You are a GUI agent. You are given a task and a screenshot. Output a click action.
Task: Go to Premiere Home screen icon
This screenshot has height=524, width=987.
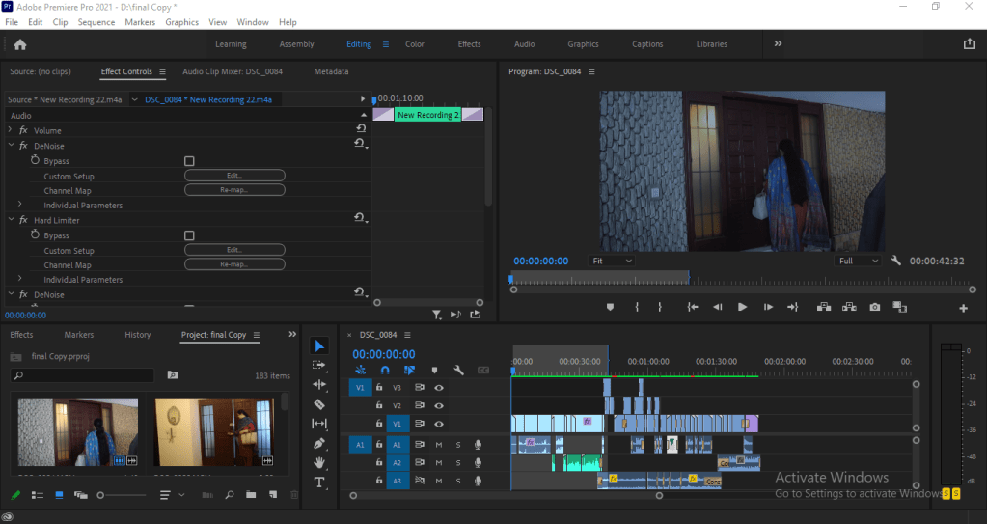pyautogui.click(x=20, y=44)
